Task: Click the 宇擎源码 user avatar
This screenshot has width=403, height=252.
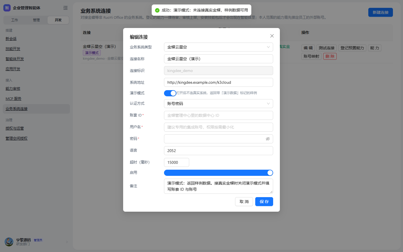Action: click(9, 242)
